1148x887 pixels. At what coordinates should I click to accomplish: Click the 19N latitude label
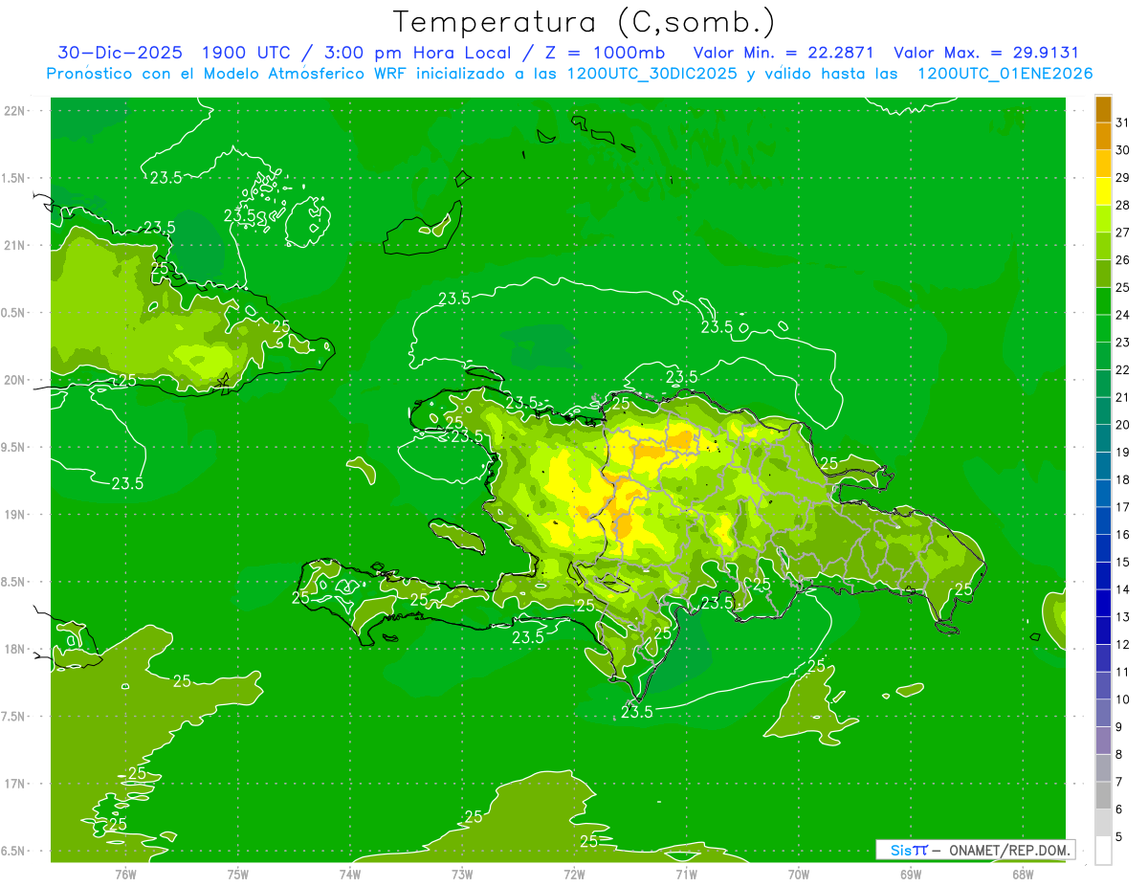click(x=14, y=515)
